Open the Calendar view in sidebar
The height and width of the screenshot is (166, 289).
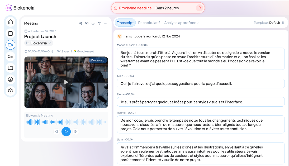pyautogui.click(x=11, y=33)
